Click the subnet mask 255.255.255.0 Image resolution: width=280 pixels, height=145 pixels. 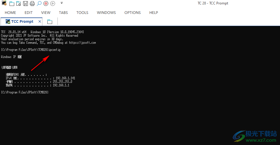coord(63,82)
